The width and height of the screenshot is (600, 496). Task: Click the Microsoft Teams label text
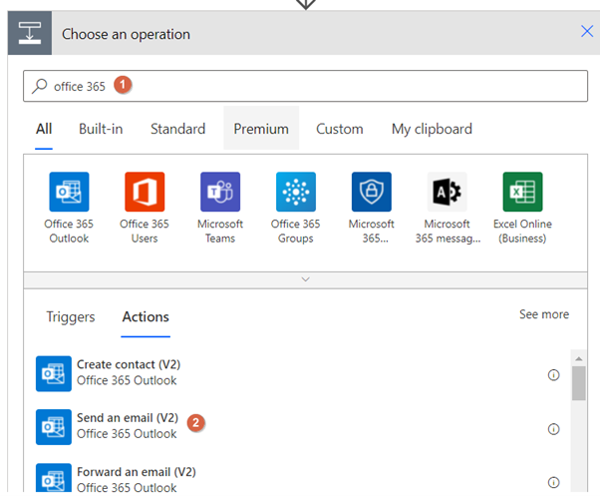pyautogui.click(x=220, y=231)
